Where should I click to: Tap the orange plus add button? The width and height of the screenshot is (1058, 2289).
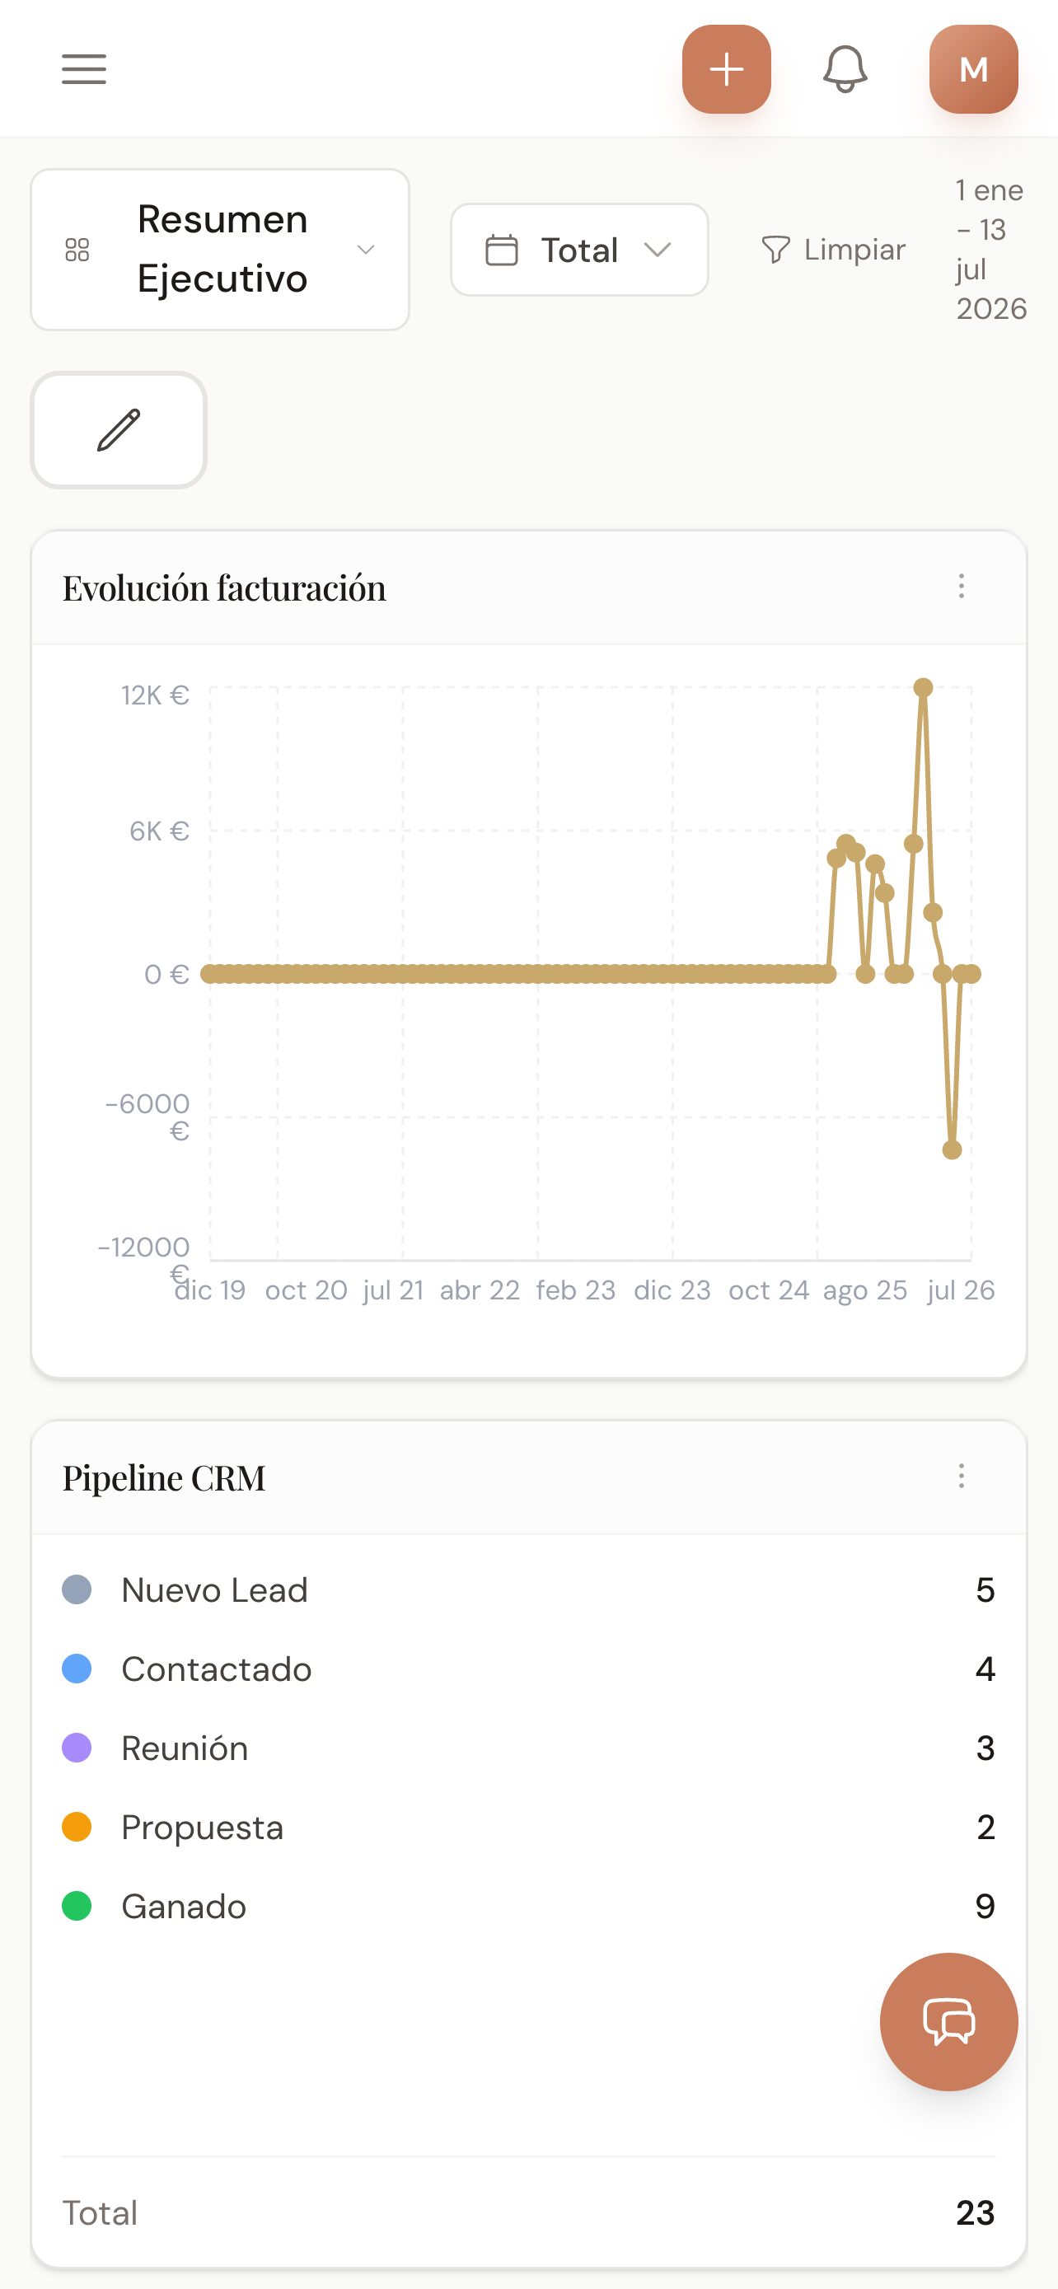726,69
